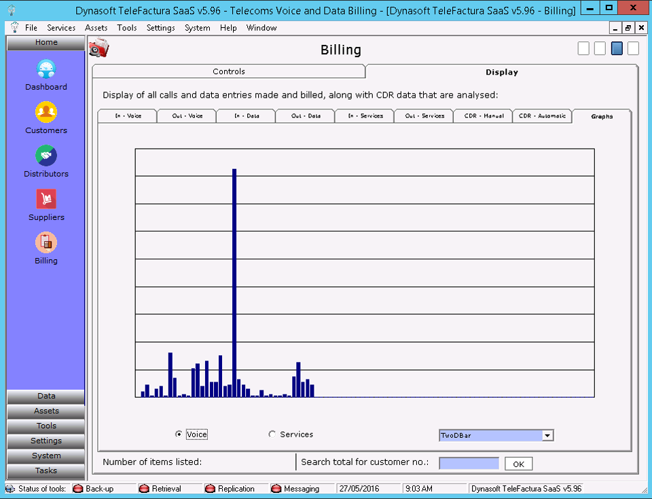Click the Messaging status indicator icon

(276, 489)
